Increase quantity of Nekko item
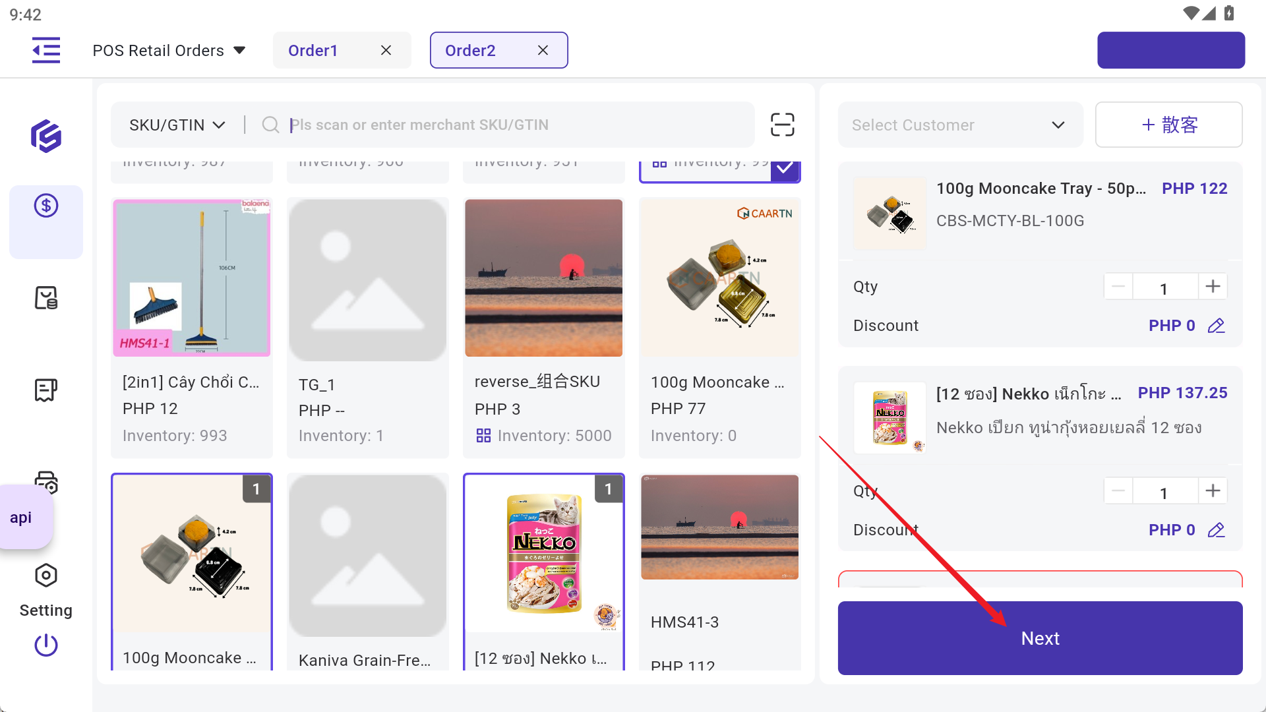Viewport: 1266px width, 712px height. [1213, 491]
